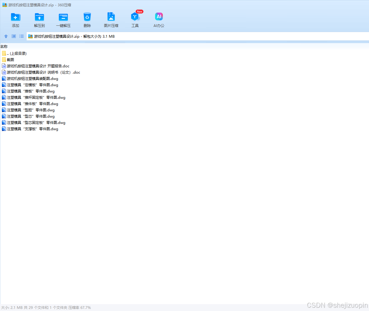Click the window title 游戏机按钮注塑模具设计.zip - 360压缩
The width and height of the screenshot is (369, 311).
click(40, 5)
